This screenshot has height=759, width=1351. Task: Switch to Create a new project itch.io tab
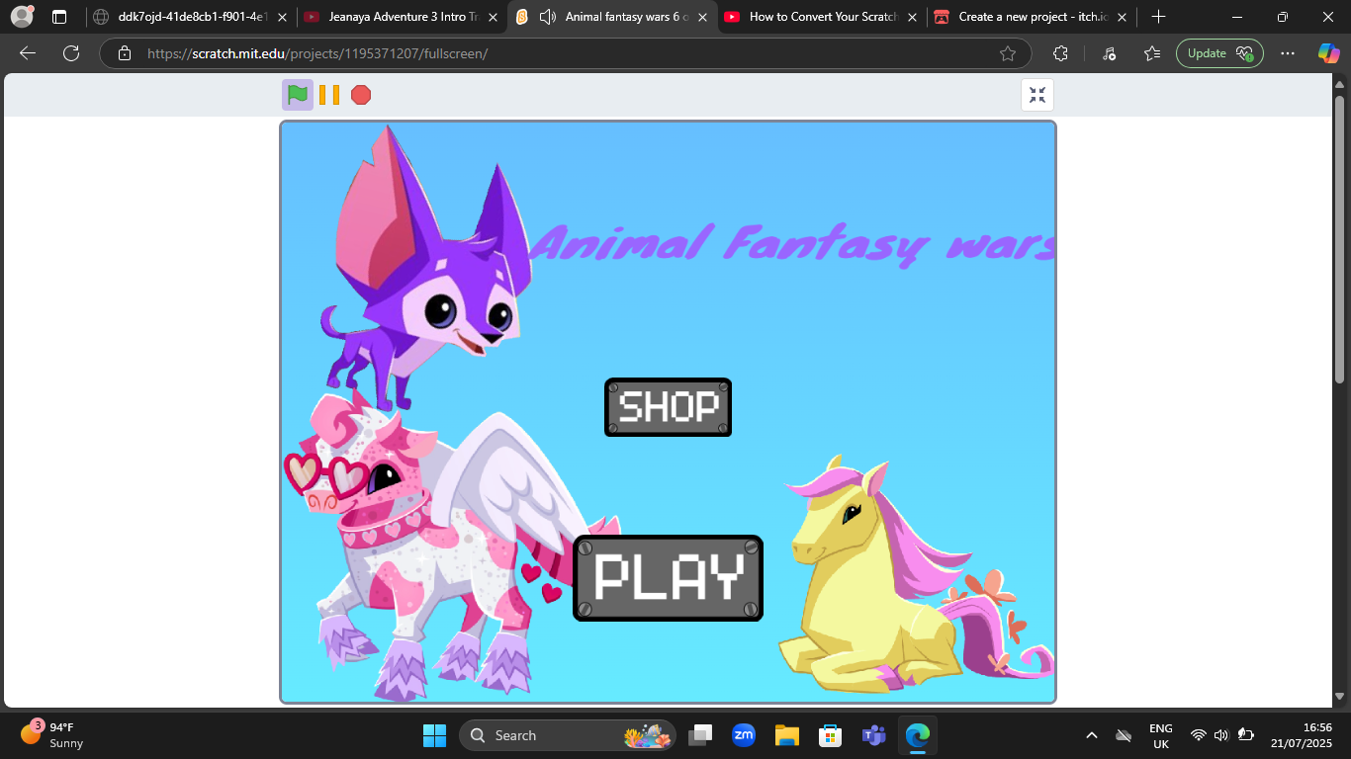tap(1032, 17)
